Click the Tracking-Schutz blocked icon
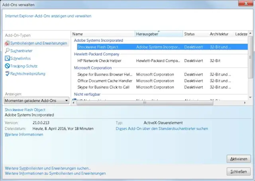The height and width of the screenshot is (181, 255). click(x=7, y=66)
